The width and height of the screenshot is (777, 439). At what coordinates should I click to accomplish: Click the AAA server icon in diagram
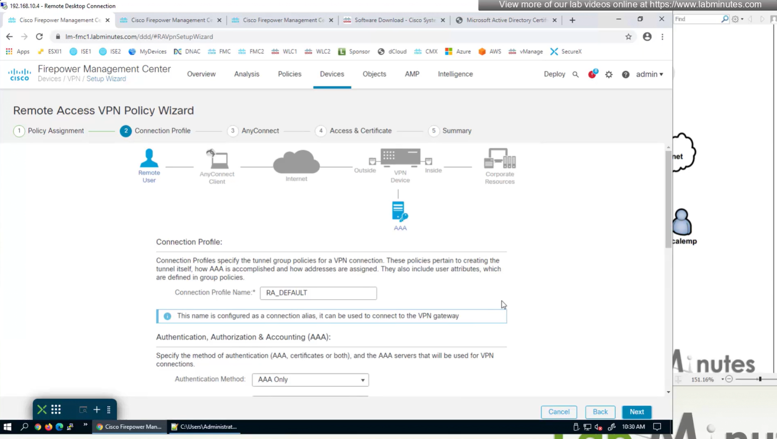coord(400,212)
